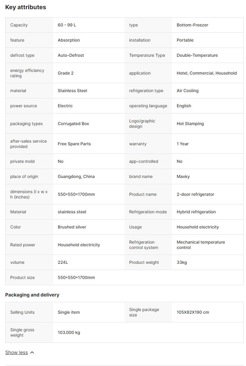Viewport: 246px width, 366px height.
Task: Select the "Auto-Defrost" defrost type value
Action: [71, 55]
